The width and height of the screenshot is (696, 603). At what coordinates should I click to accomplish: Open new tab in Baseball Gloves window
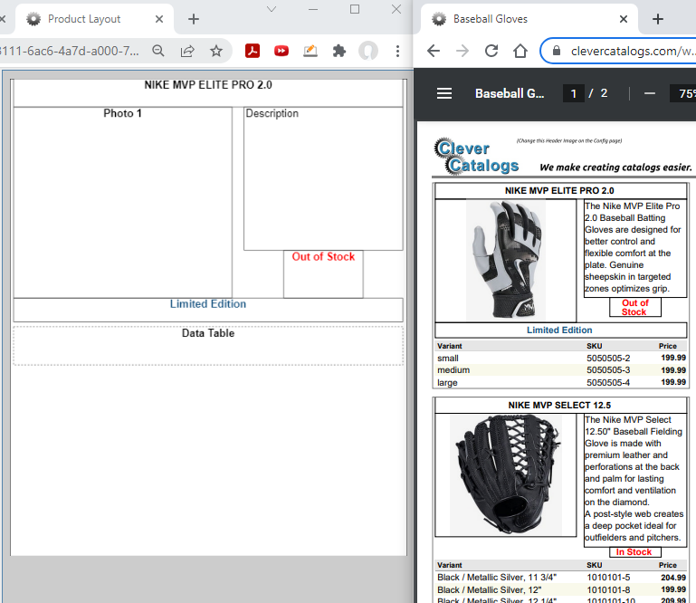click(658, 19)
